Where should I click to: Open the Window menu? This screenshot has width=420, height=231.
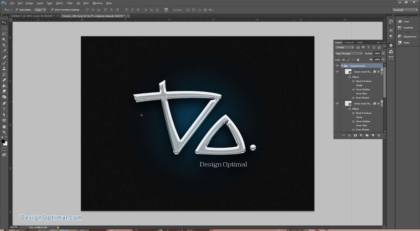click(97, 3)
